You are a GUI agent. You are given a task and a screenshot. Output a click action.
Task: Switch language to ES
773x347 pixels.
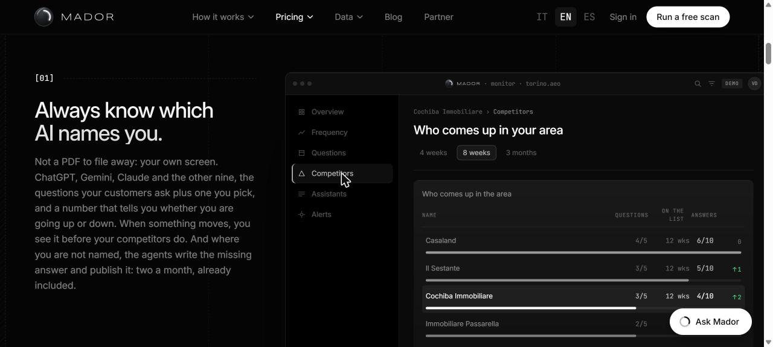(589, 17)
